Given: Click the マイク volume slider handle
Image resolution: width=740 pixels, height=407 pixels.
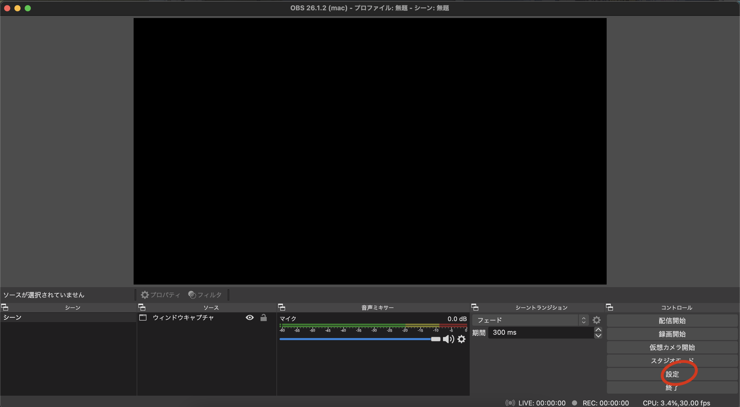Looking at the screenshot, I should click(x=436, y=339).
